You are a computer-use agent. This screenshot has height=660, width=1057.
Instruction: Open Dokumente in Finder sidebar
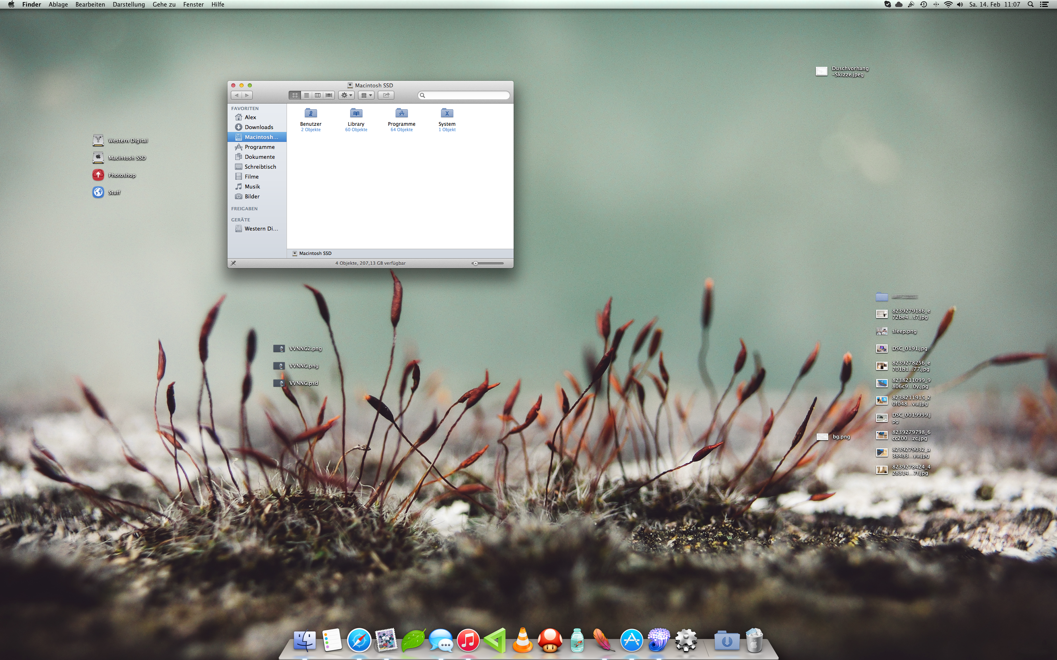pyautogui.click(x=257, y=157)
